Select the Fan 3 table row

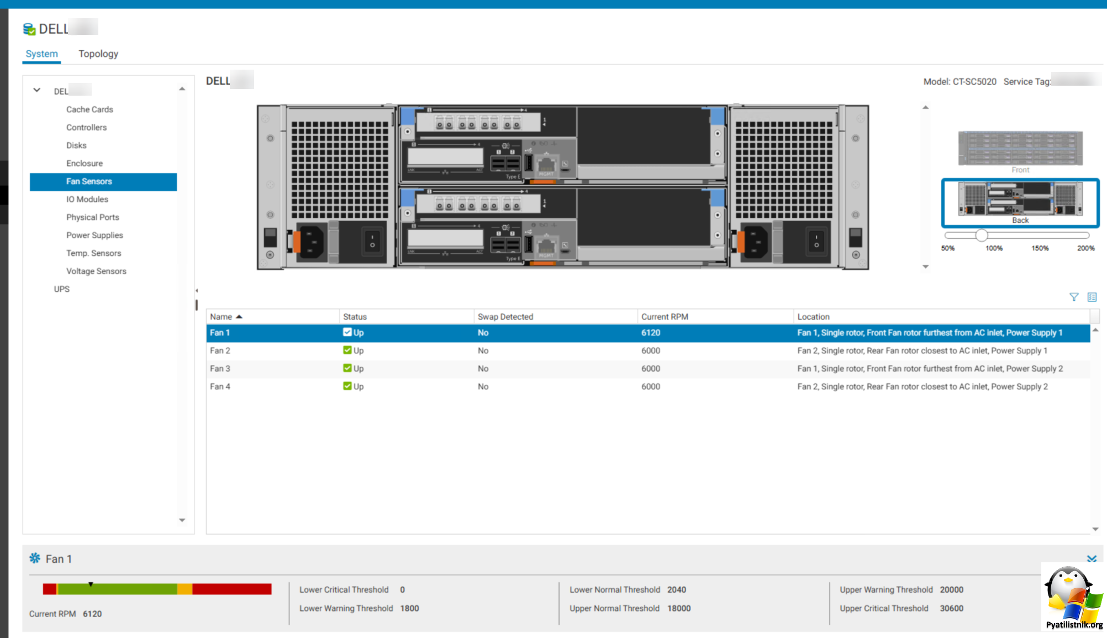coord(648,369)
